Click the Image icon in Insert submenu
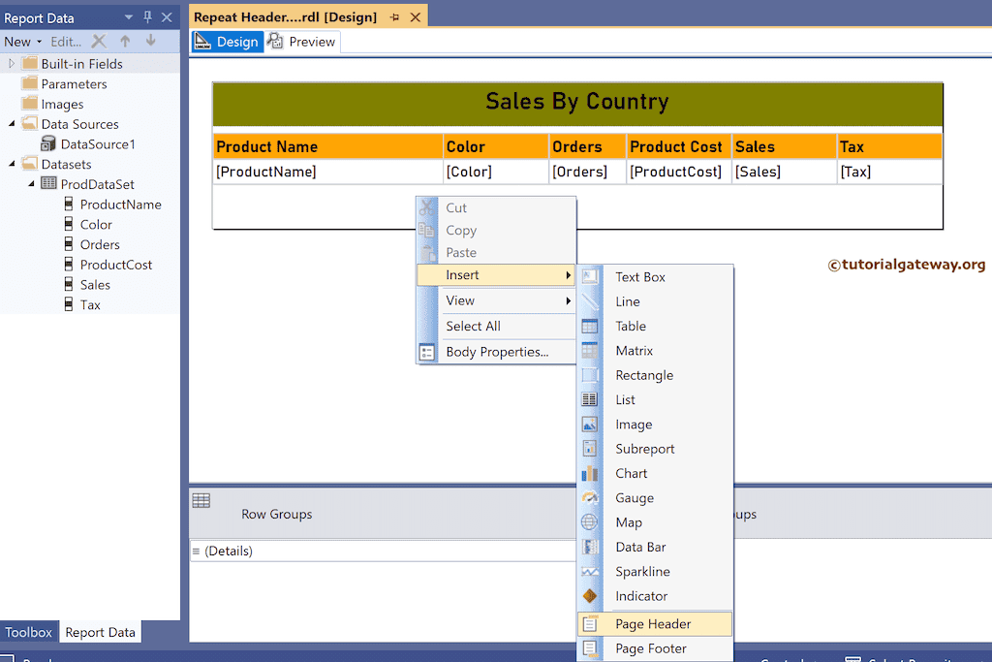The height and width of the screenshot is (662, 992). coord(590,424)
